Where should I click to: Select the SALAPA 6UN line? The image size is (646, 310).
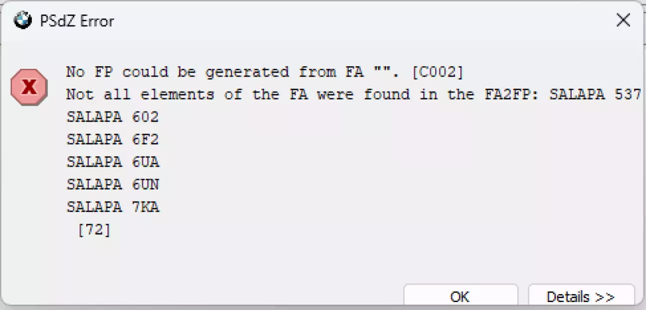click(113, 184)
